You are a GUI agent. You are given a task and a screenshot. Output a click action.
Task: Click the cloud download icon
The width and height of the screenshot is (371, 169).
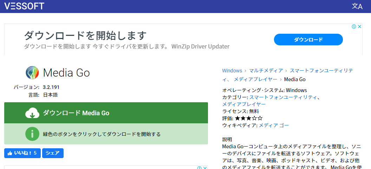pos(32,113)
